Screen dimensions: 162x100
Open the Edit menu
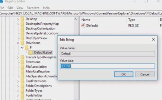pos(10,8)
